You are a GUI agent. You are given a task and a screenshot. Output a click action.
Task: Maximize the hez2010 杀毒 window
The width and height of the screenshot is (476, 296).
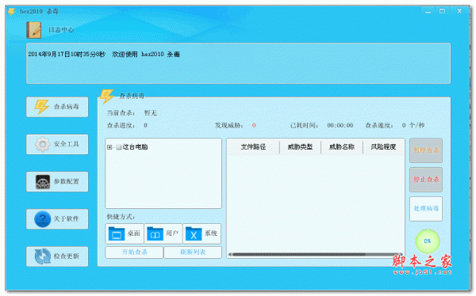(x=443, y=11)
